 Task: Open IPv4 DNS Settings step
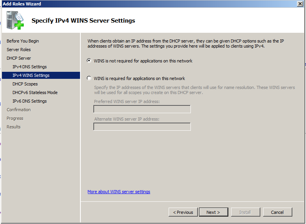(30, 67)
